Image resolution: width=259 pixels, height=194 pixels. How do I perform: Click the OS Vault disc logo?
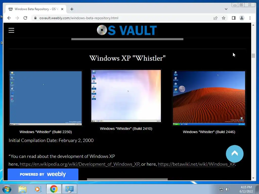point(127,30)
